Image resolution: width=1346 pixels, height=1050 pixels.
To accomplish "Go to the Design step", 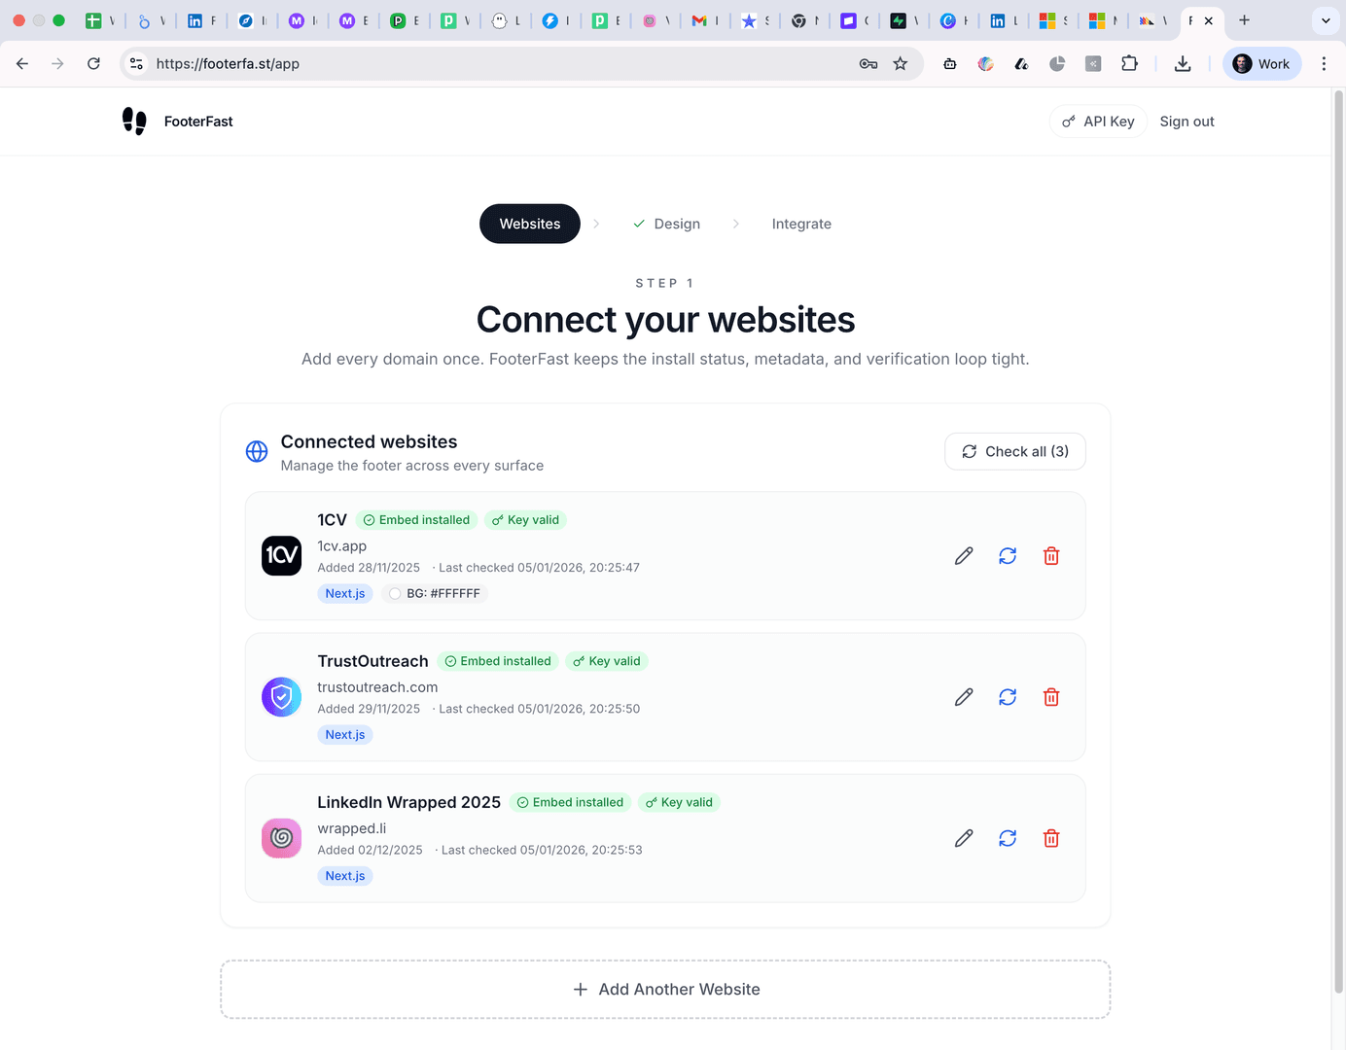I will [667, 224].
